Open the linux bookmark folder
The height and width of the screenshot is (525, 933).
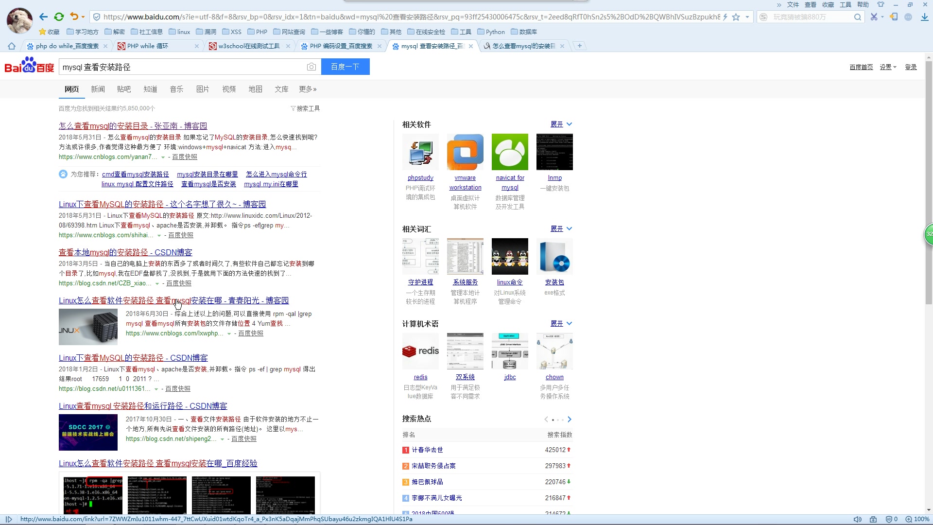click(179, 32)
